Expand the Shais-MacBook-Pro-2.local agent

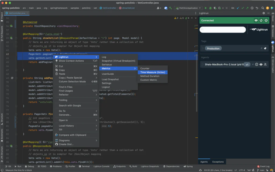click(202, 64)
